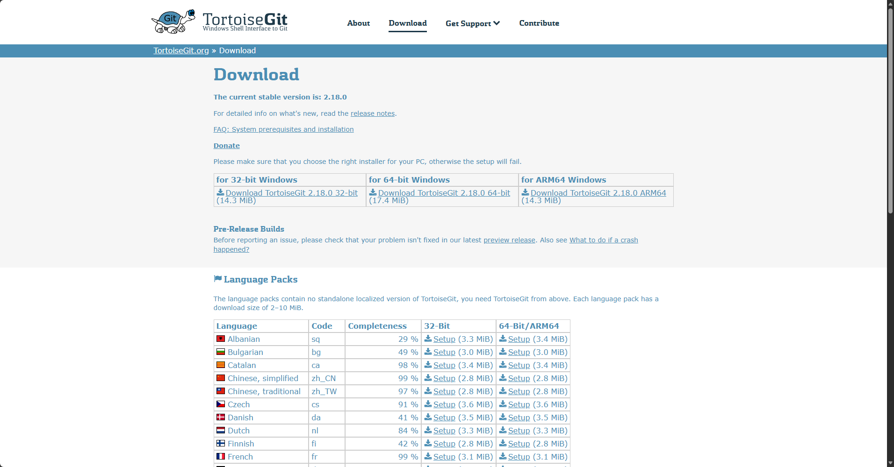
Task: Click French 32-Bit Setup link
Action: click(x=444, y=457)
